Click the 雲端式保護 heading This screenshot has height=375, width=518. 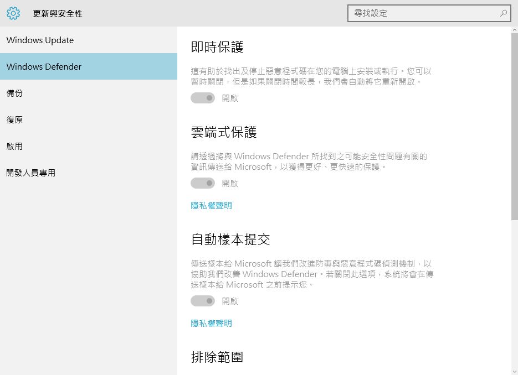[x=224, y=132]
